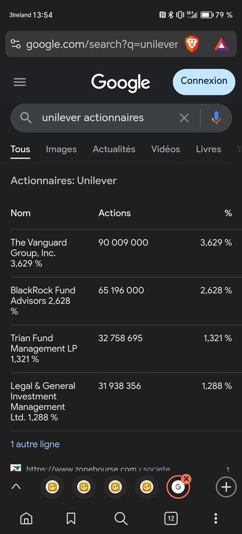The image size is (242, 534).
Task: Open site settings icon in address bar
Action: click(16, 44)
